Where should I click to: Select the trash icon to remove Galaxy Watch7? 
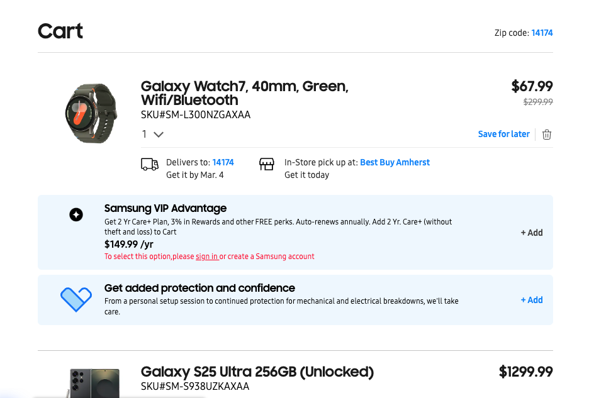pyautogui.click(x=546, y=134)
